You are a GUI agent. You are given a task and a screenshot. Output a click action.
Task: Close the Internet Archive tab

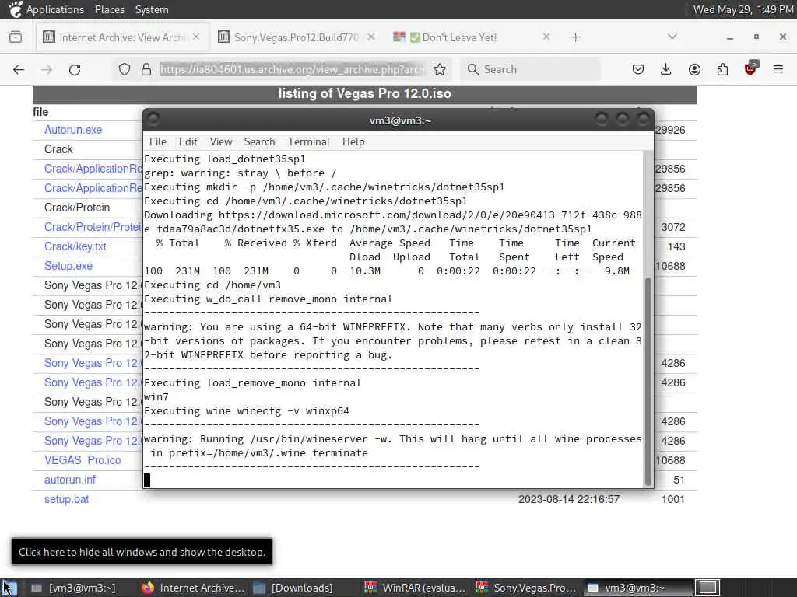(x=196, y=37)
